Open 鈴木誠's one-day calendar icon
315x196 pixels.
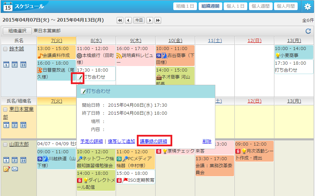[x=6, y=64]
